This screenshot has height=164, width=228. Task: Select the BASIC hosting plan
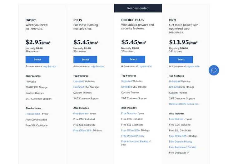click(x=37, y=59)
